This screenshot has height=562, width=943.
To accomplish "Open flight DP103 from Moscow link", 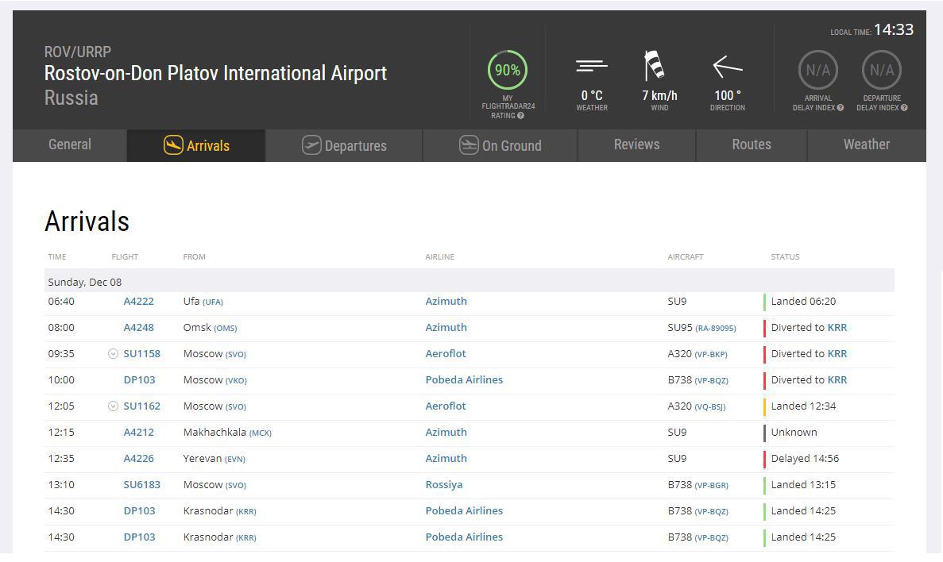I will coord(140,380).
